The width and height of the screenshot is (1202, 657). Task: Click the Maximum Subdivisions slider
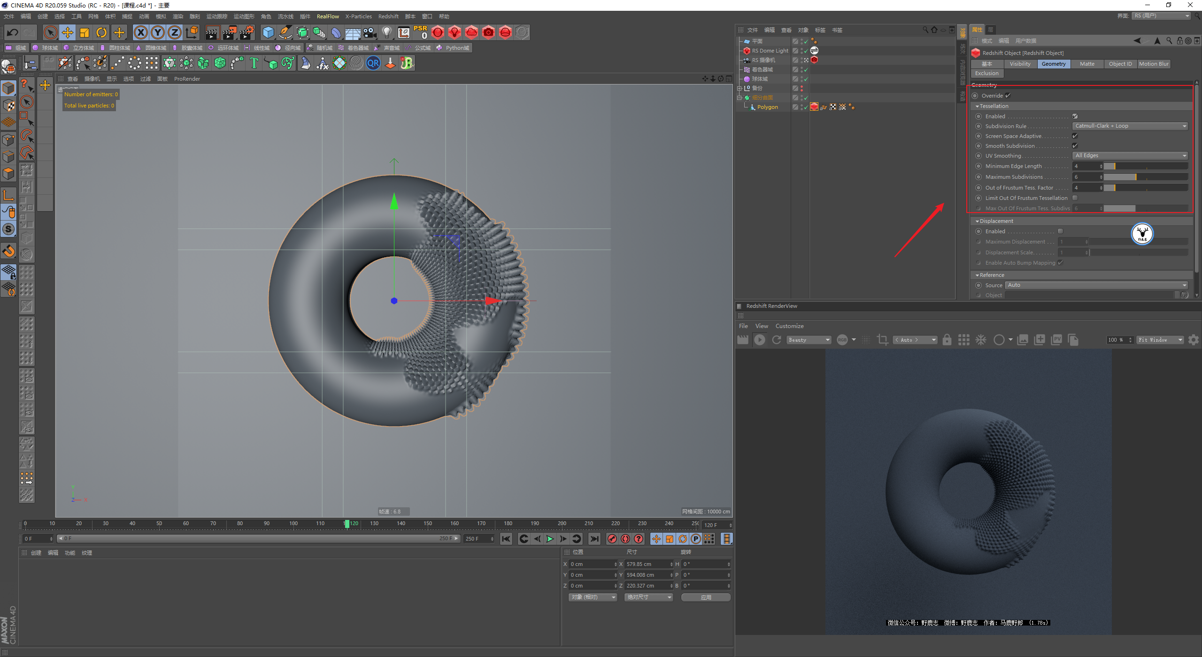coord(1145,177)
